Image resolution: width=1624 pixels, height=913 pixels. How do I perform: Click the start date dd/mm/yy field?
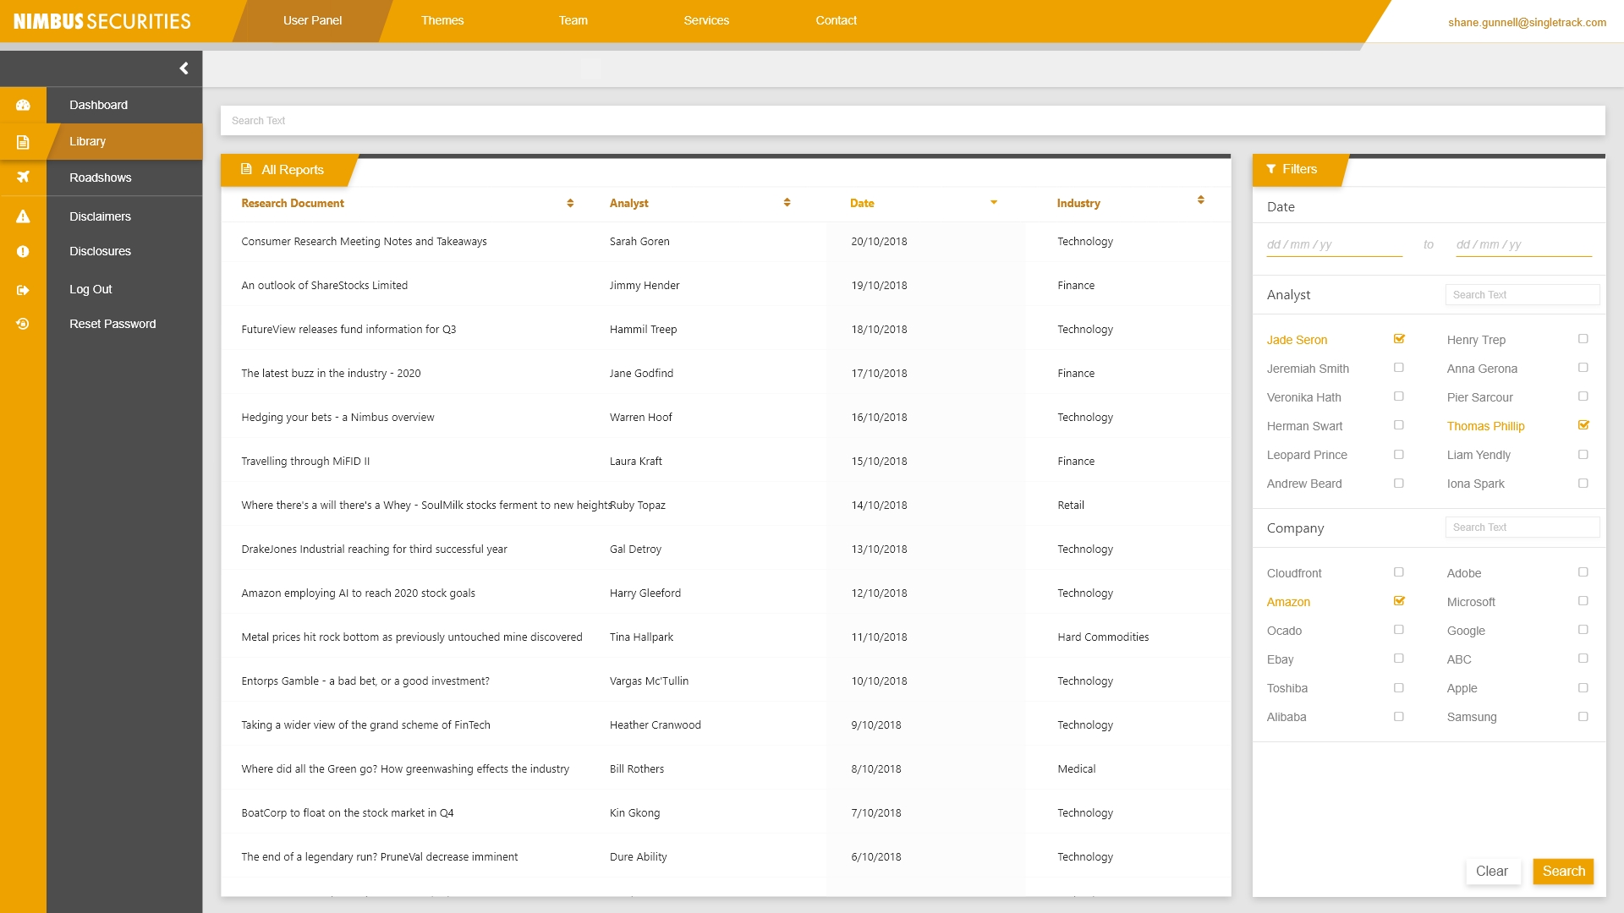click(1333, 244)
